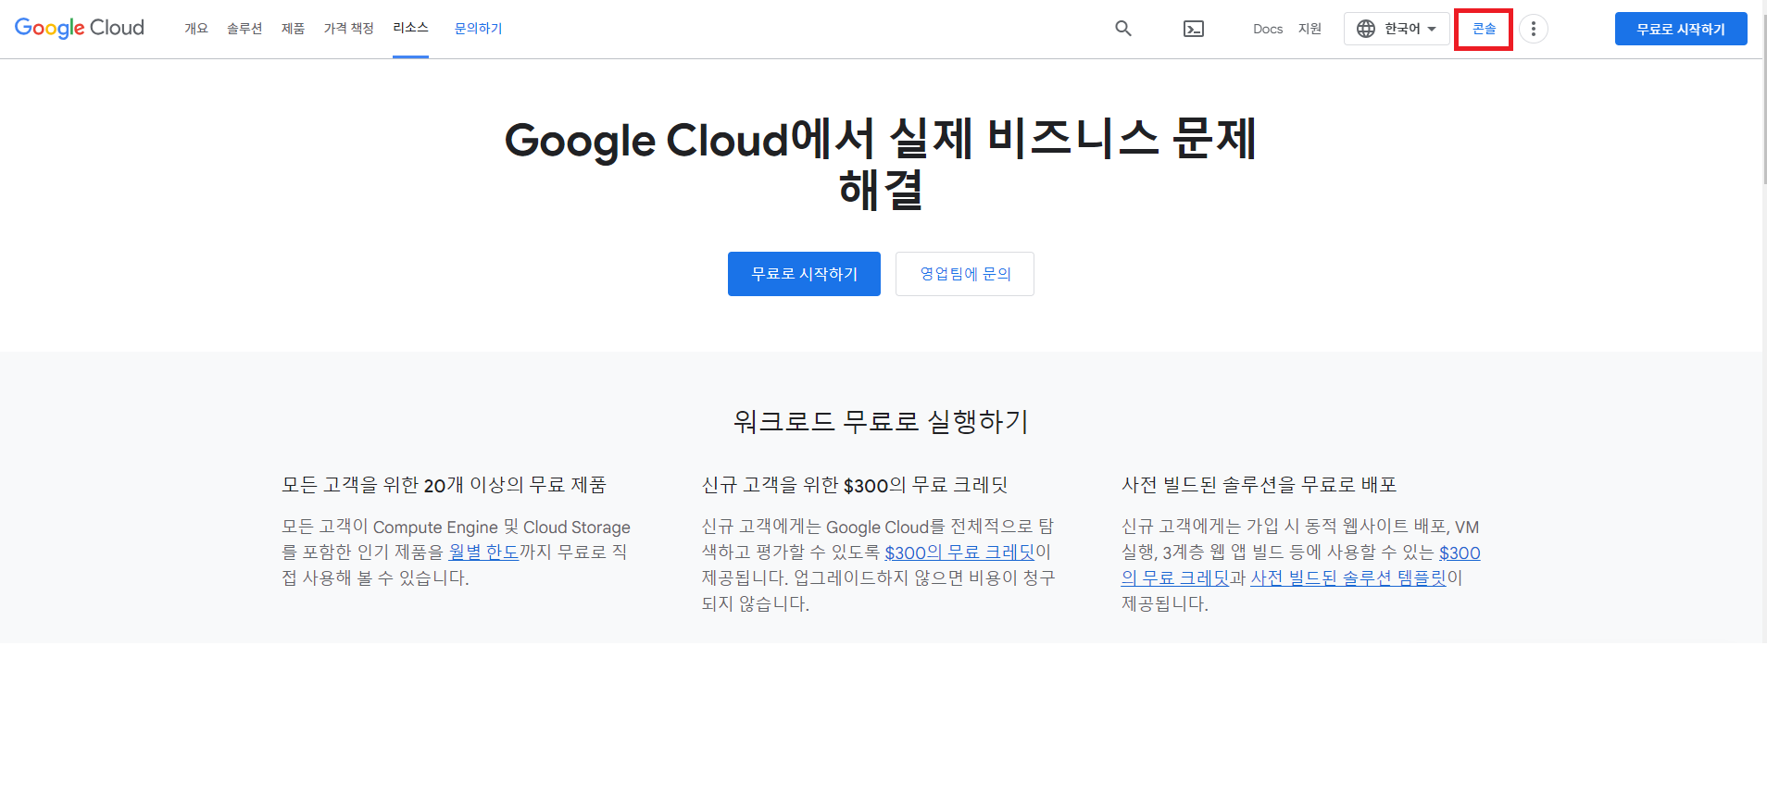Click the Google Cloud logo
The width and height of the screenshot is (1767, 807).
pyautogui.click(x=80, y=28)
